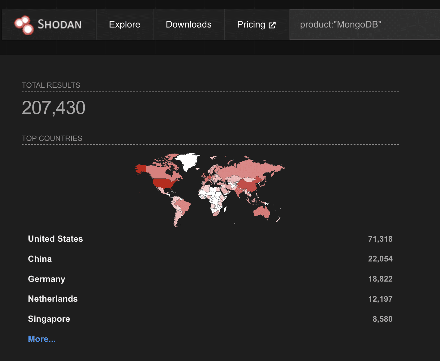Filter results by China
The width and height of the screenshot is (440, 361).
[x=40, y=259]
